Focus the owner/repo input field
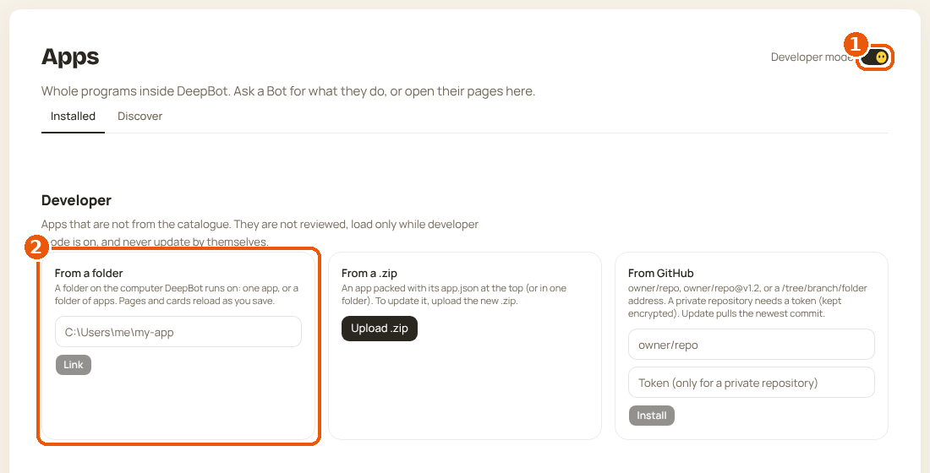 (x=752, y=345)
